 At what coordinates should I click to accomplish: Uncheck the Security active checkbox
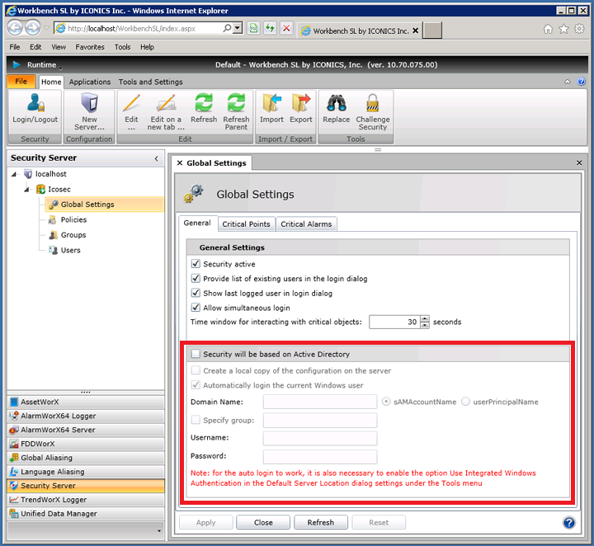point(196,264)
